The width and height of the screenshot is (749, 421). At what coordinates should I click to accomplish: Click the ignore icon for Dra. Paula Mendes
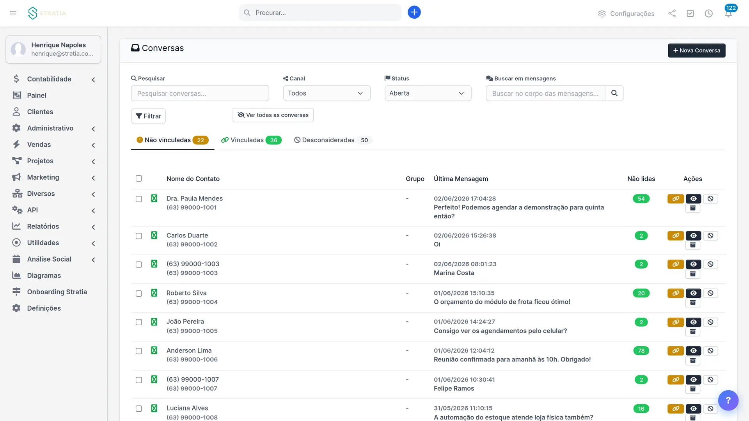point(710,199)
